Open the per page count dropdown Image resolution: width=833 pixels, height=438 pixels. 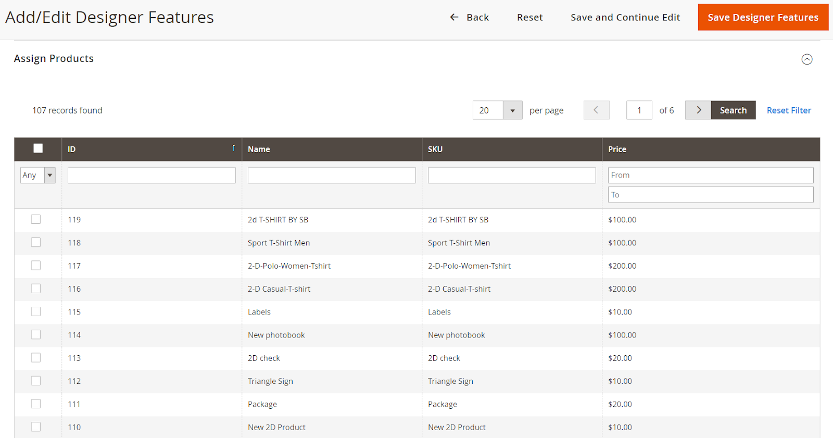click(512, 110)
